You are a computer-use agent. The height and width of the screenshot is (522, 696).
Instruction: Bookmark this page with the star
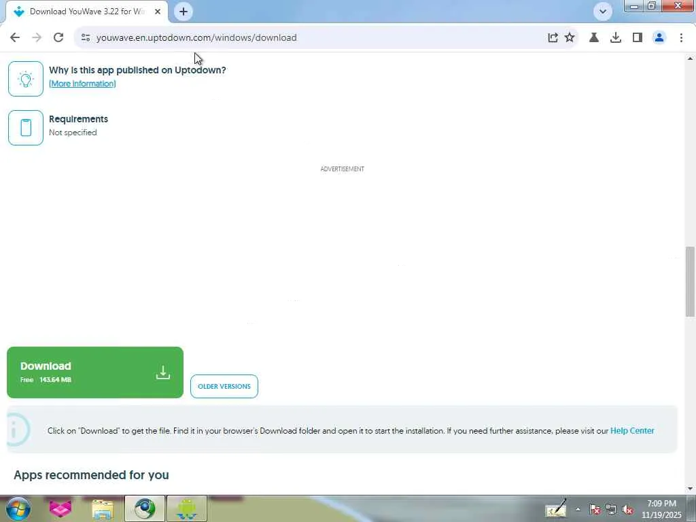570,38
